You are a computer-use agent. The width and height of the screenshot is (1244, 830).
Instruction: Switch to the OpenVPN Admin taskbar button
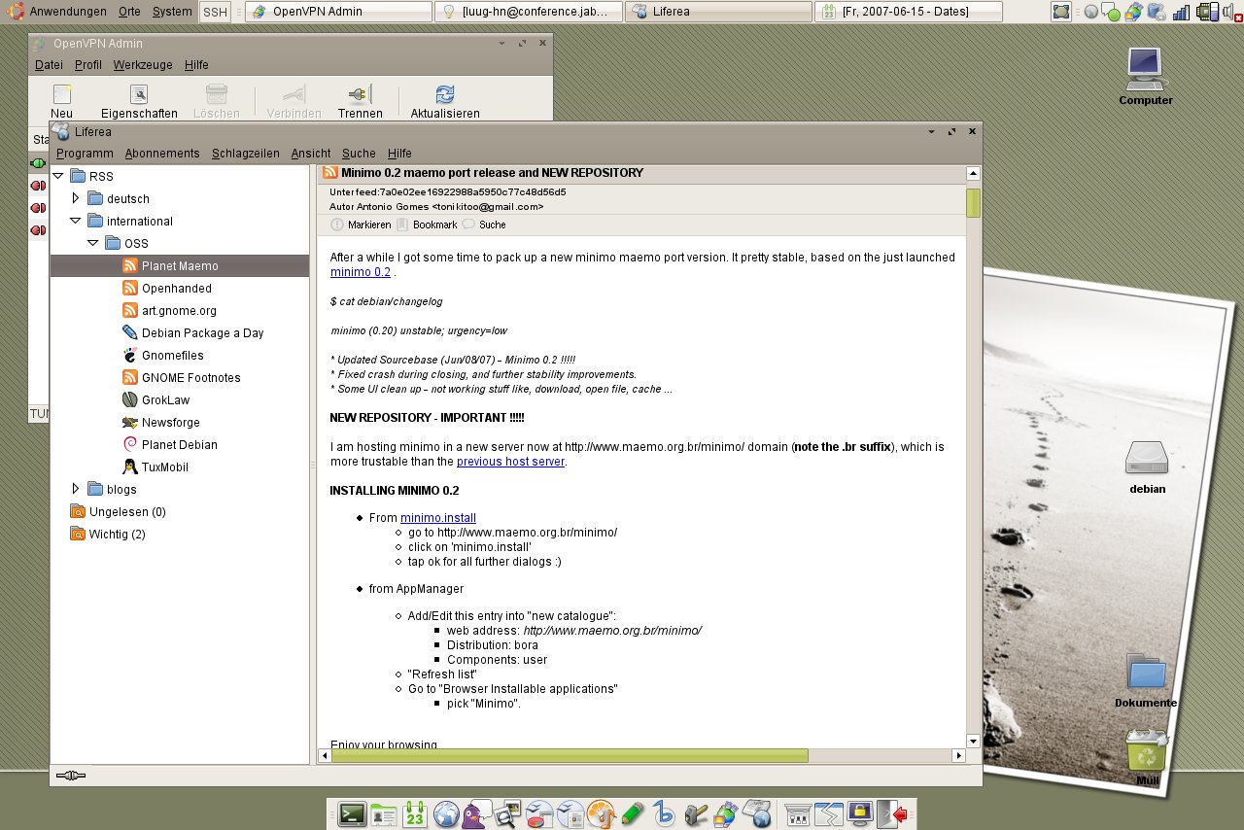pyautogui.click(x=338, y=12)
